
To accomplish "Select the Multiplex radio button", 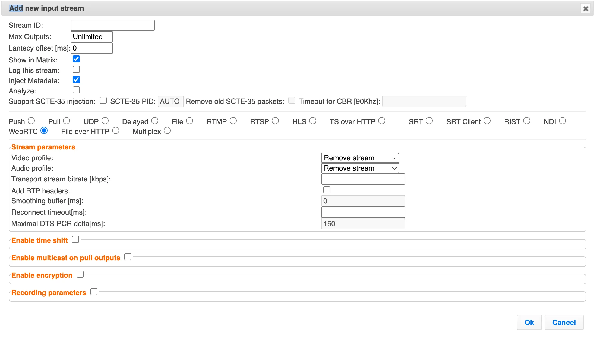I will (x=167, y=131).
